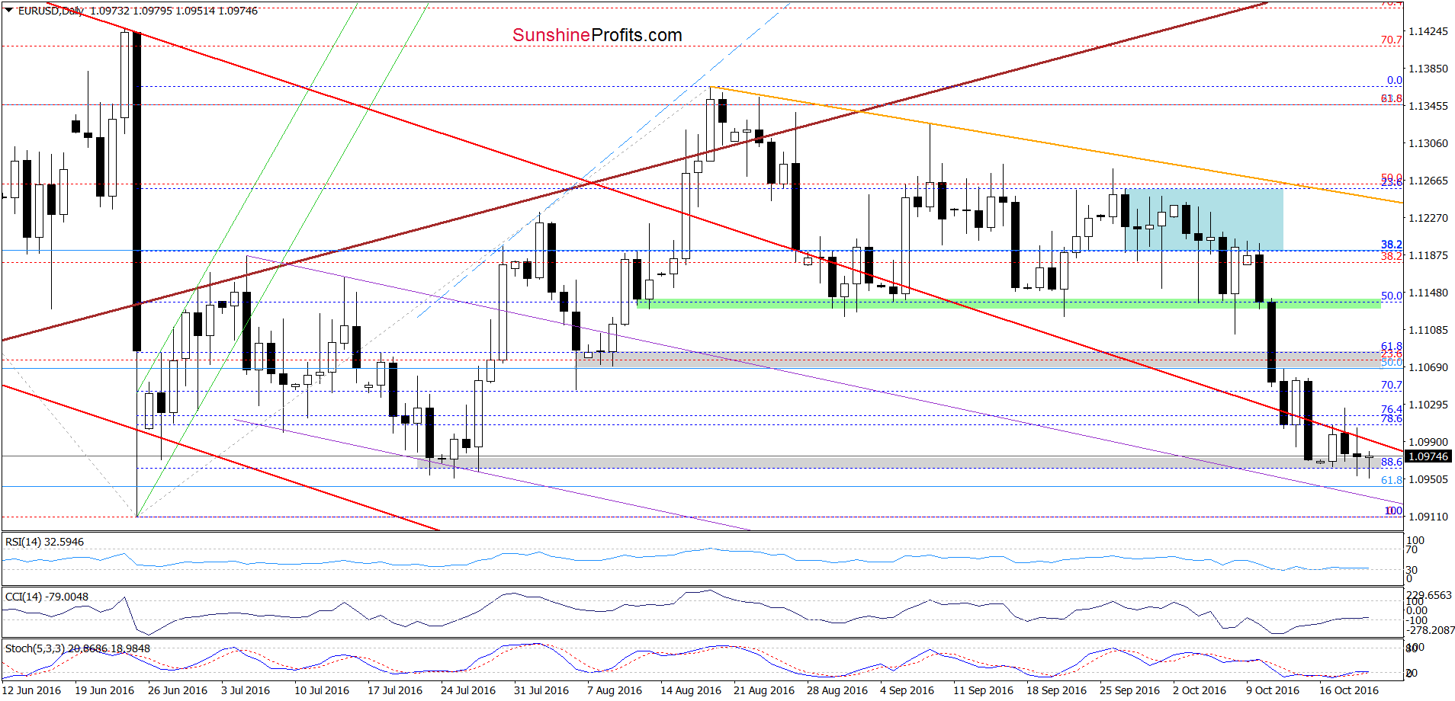Click price axis value 1.11480

tap(1428, 293)
